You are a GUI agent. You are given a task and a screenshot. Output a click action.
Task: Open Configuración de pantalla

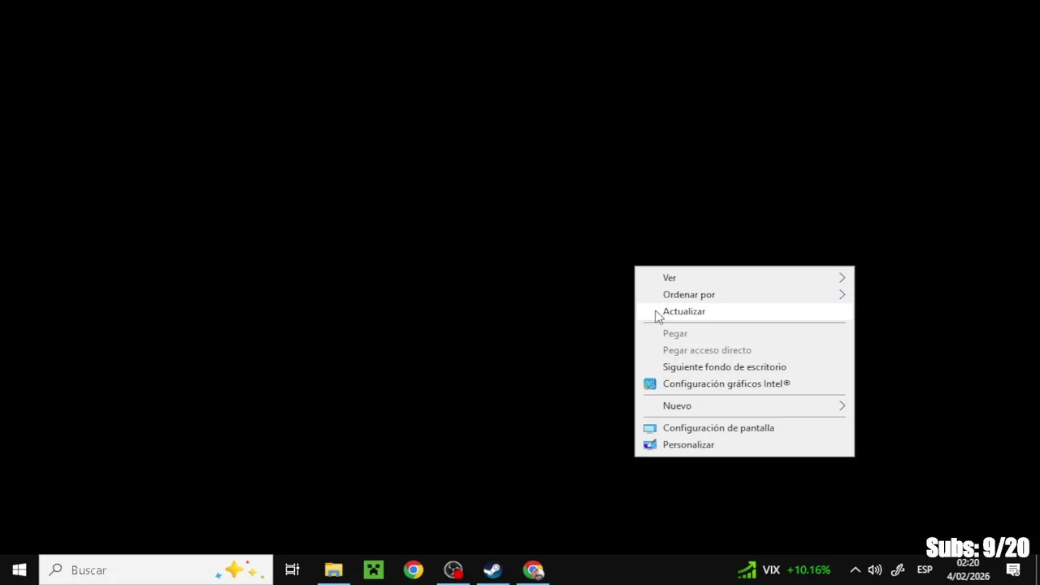[744, 427]
